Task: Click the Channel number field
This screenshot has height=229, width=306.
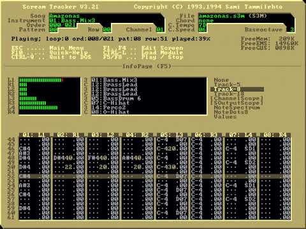Action: [x=160, y=30]
